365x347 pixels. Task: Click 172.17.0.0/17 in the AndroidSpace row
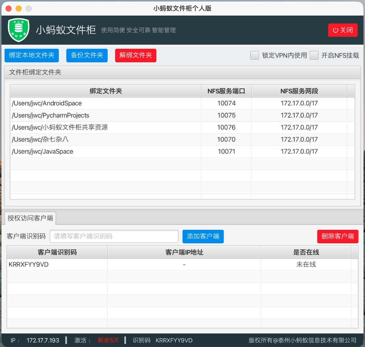(x=299, y=103)
